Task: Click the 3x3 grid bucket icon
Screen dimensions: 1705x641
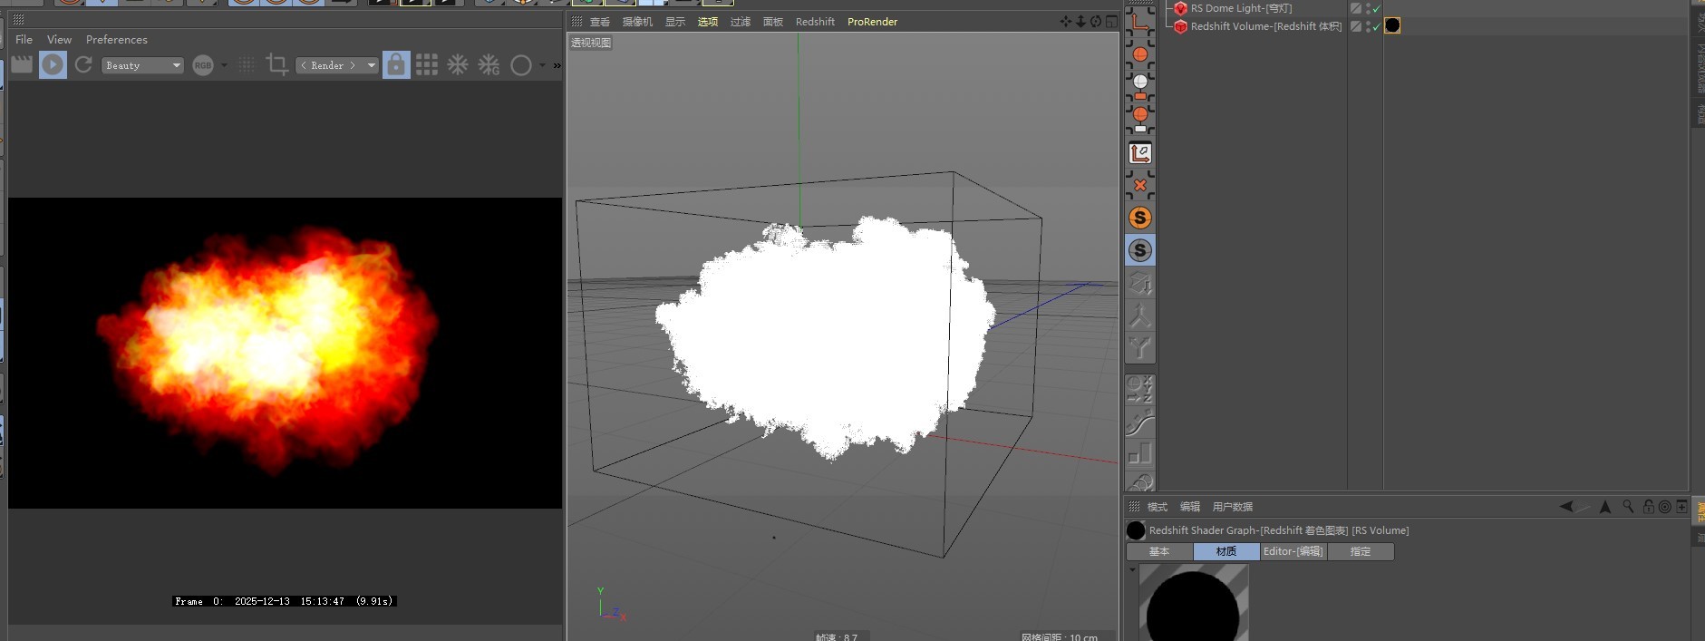Action: pos(427,64)
